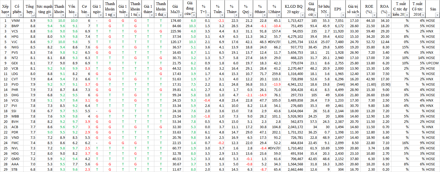The height and width of the screenshot is (172, 440).
Task: Select the PVD ticker cell
Action: [x=17, y=84]
